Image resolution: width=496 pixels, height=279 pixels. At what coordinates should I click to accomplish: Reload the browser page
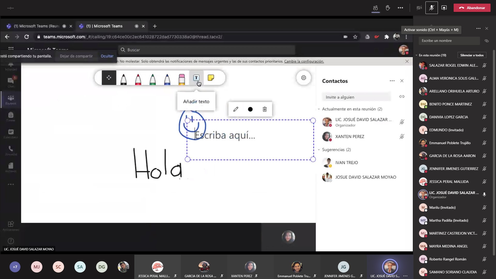pos(27,37)
